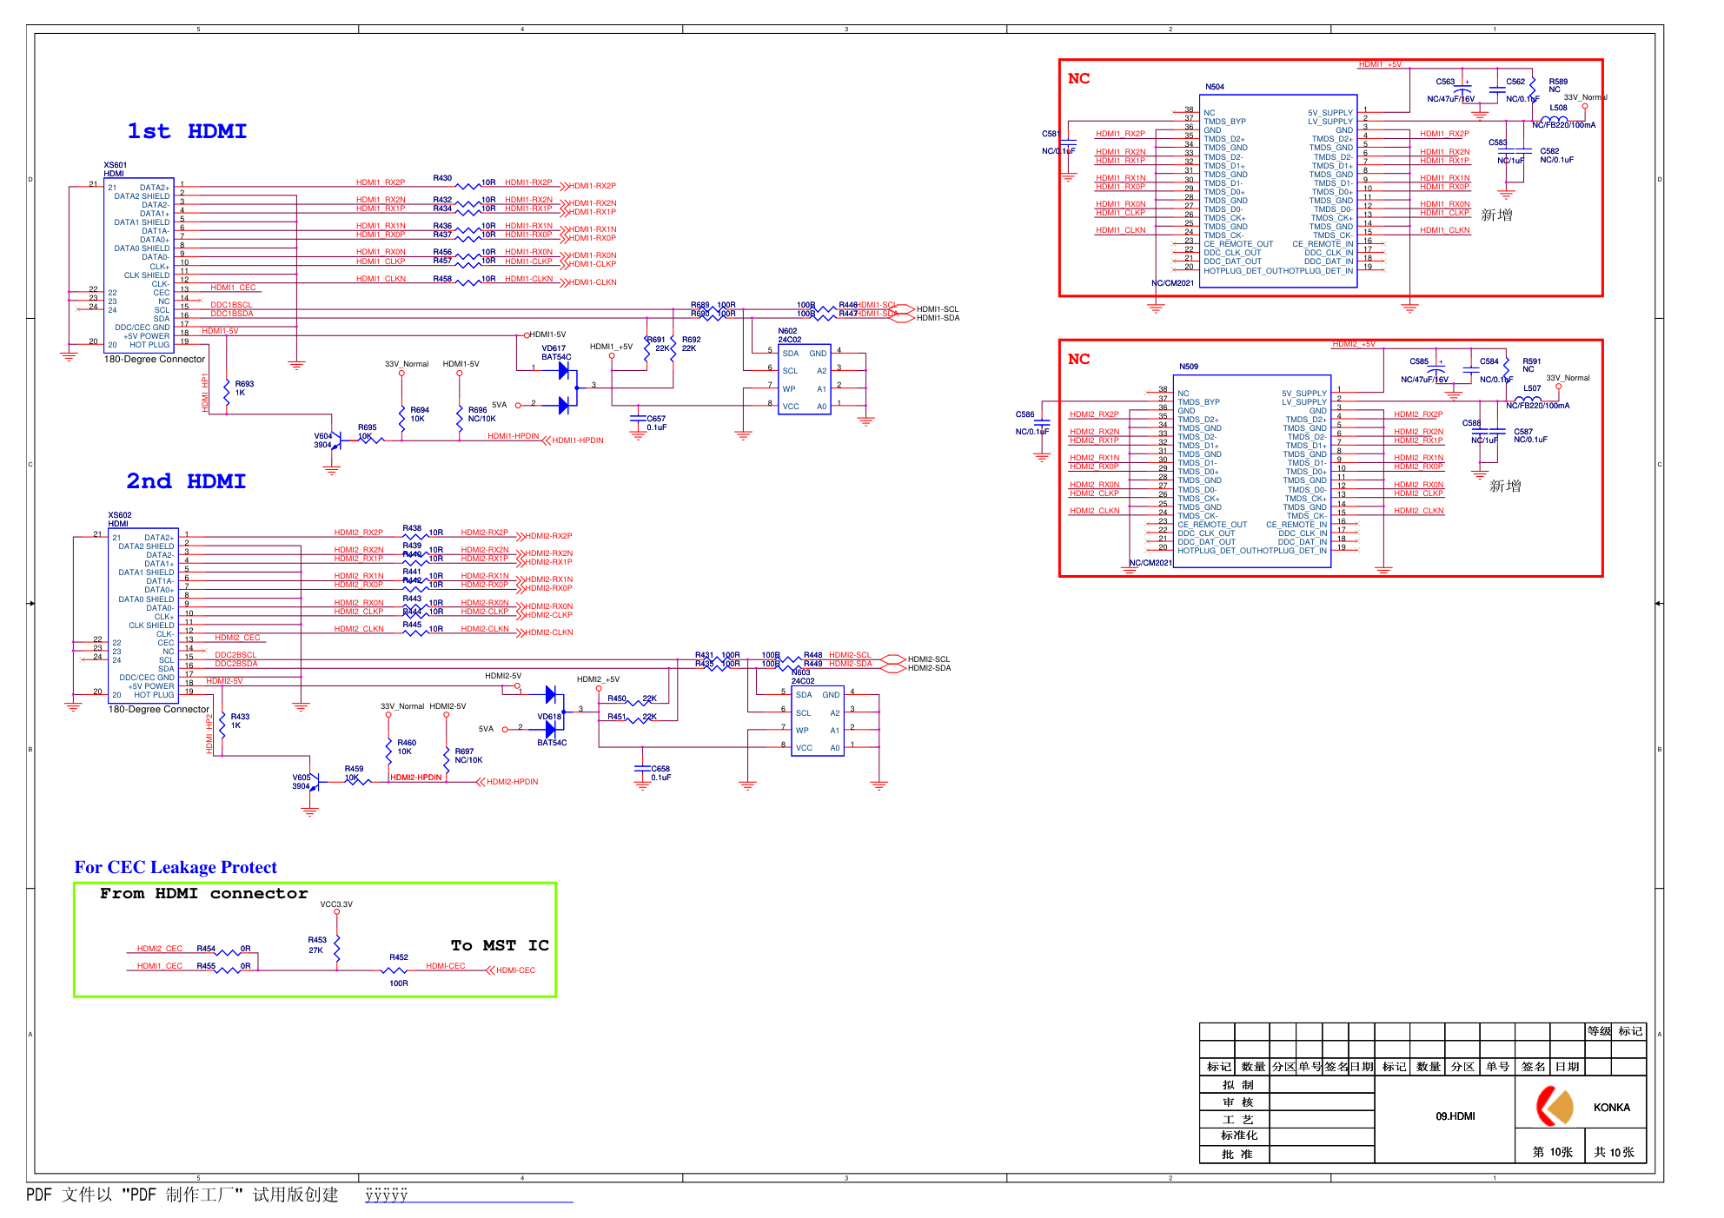Click the R452 100R resistor label
The width and height of the screenshot is (1724, 1218).
(x=398, y=970)
